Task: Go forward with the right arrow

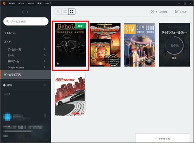Action: pyautogui.click(x=28, y=12)
